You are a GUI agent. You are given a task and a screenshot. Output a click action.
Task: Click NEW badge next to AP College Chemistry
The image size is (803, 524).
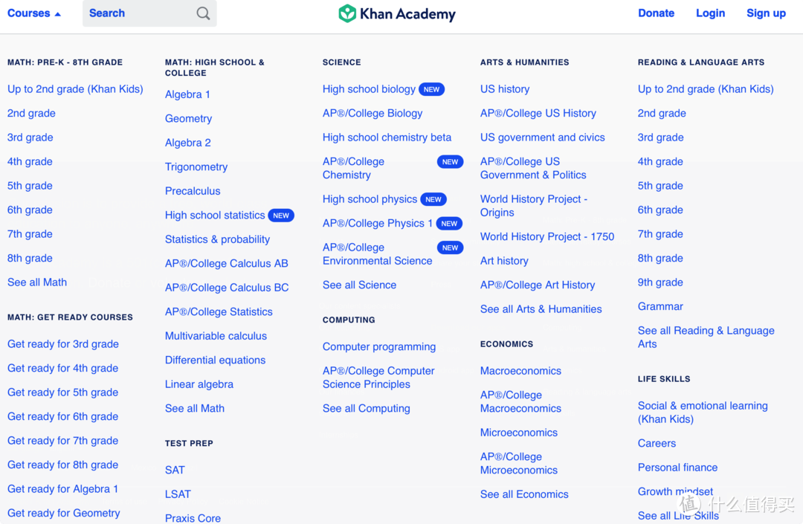tap(450, 162)
